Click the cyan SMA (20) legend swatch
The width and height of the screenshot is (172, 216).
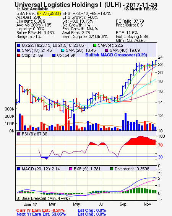[63, 50]
